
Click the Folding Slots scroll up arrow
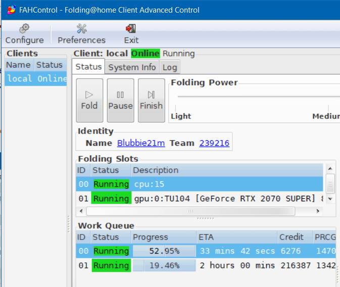coord(330,168)
